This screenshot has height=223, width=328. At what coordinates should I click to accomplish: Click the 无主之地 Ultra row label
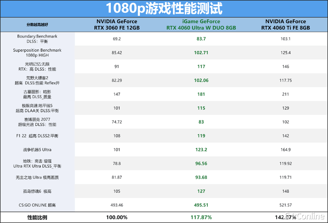(37, 178)
